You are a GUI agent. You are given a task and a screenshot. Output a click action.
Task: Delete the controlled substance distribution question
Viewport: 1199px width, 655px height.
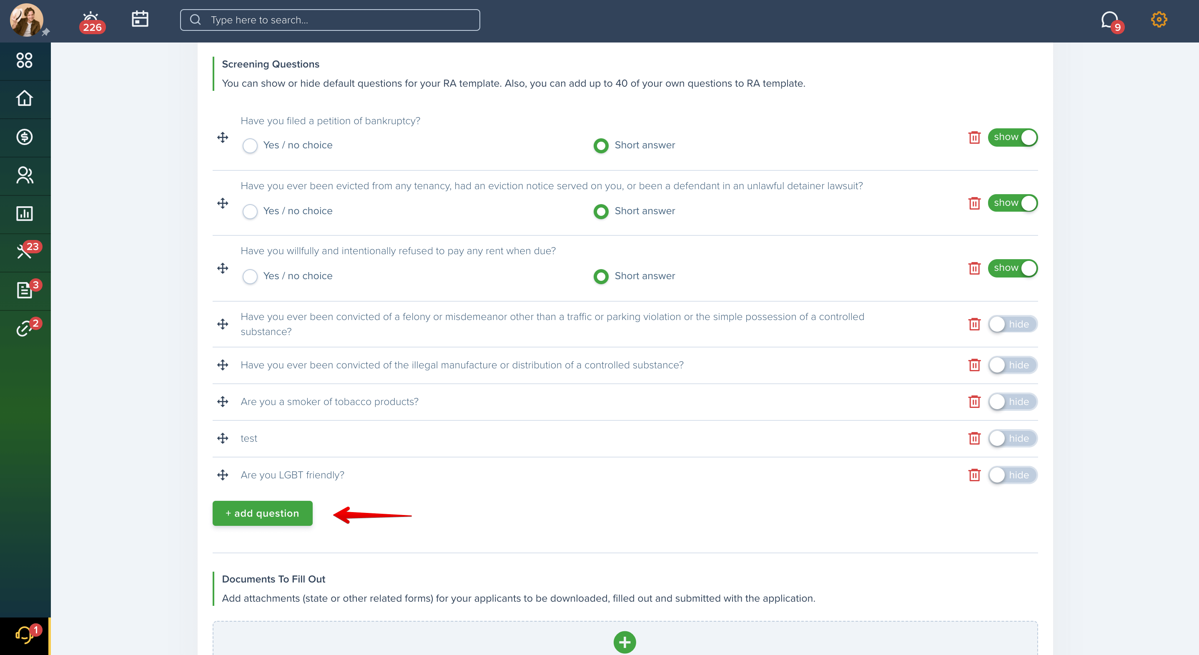974,365
